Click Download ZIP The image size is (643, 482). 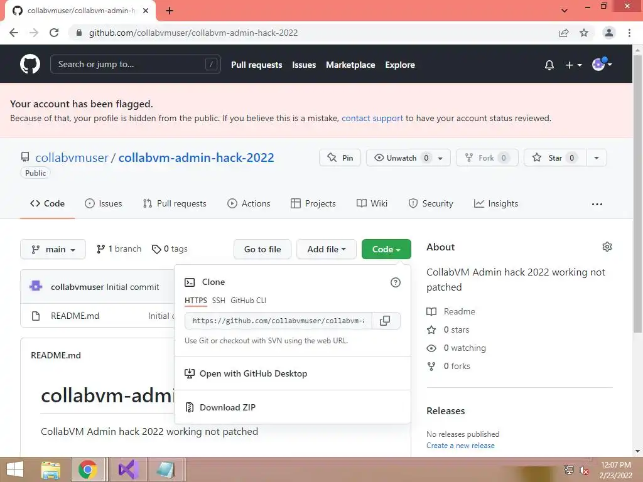pos(293,407)
